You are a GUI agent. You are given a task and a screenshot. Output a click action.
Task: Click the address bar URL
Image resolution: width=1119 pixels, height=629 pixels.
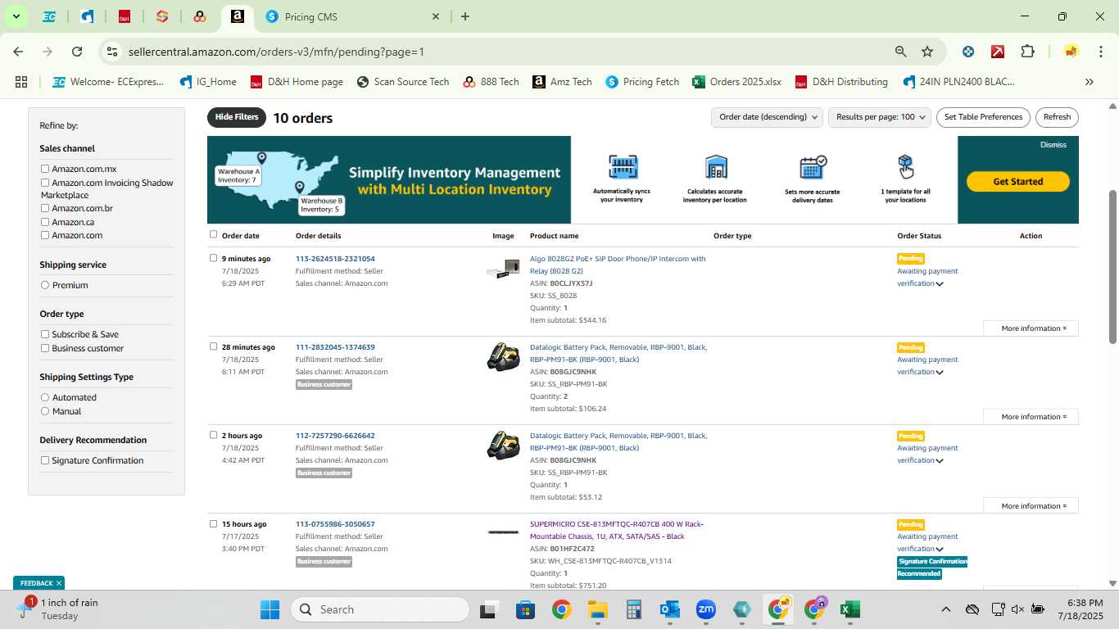coord(276,52)
